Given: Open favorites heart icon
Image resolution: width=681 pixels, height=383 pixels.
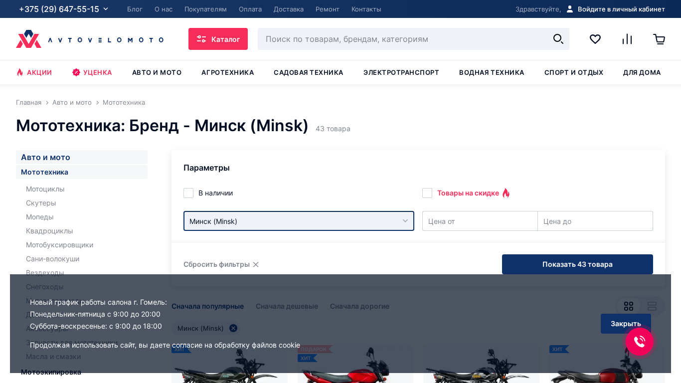Looking at the screenshot, I should click(595, 39).
